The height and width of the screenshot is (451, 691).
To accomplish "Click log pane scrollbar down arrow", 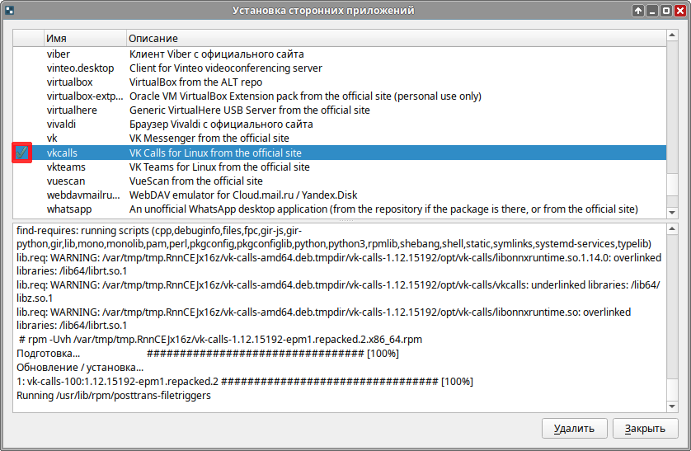I will tap(672, 406).
